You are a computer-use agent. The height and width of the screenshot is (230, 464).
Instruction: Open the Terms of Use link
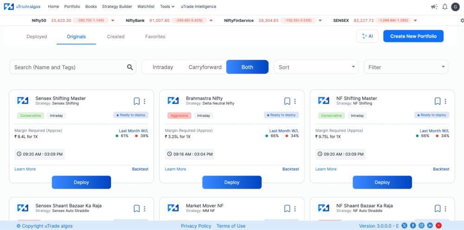tap(231, 226)
